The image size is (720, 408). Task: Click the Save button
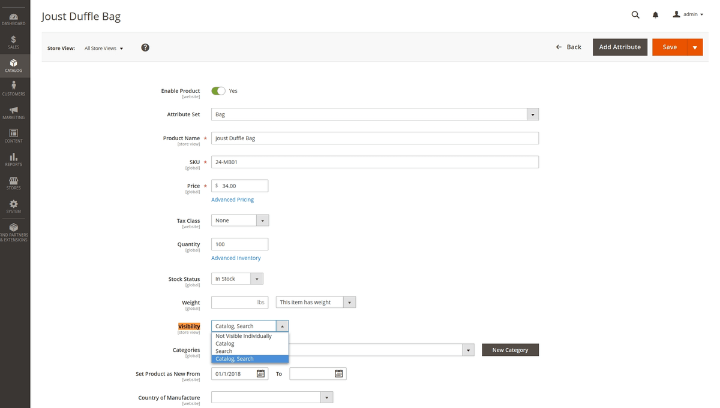point(669,47)
